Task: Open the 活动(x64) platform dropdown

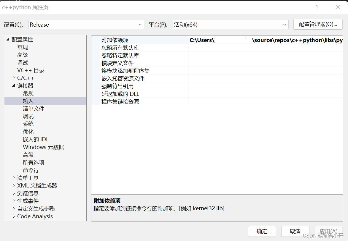Action: coord(284,25)
